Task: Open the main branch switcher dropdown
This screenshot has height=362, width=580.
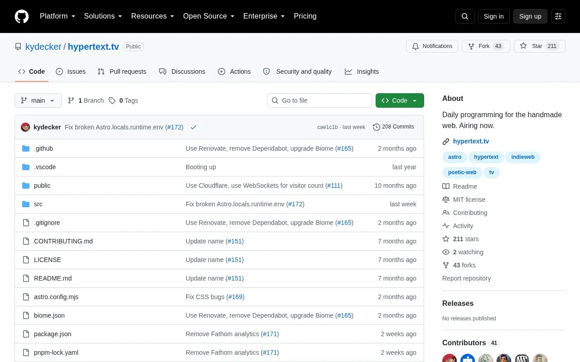Action: [x=38, y=100]
